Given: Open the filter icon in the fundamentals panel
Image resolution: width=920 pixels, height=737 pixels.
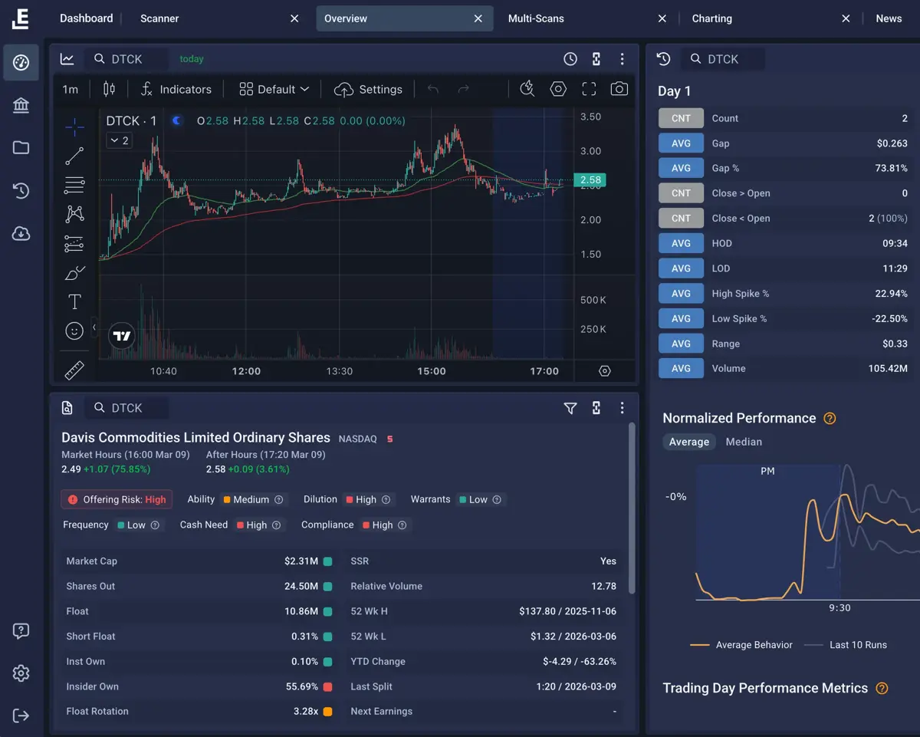Looking at the screenshot, I should pos(570,408).
